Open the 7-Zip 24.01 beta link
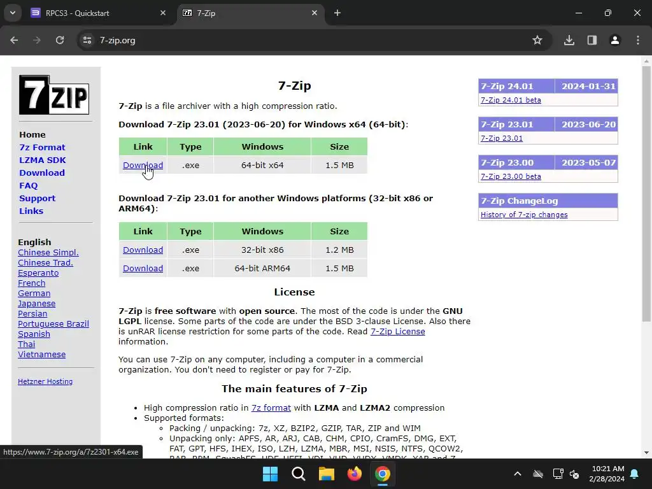This screenshot has height=489, width=652. [511, 100]
